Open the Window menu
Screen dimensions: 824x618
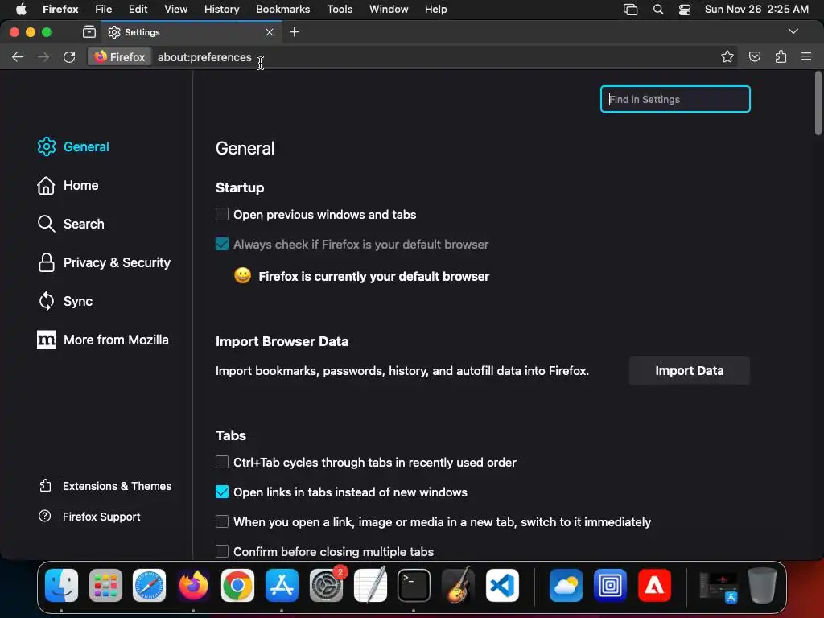click(x=389, y=9)
